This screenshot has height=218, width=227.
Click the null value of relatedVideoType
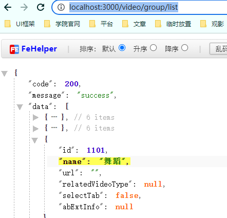[153, 184]
